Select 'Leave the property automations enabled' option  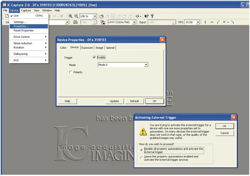pos(141,158)
